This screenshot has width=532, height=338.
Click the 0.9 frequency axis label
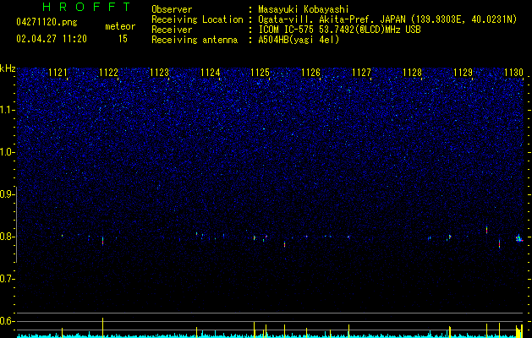(7, 194)
